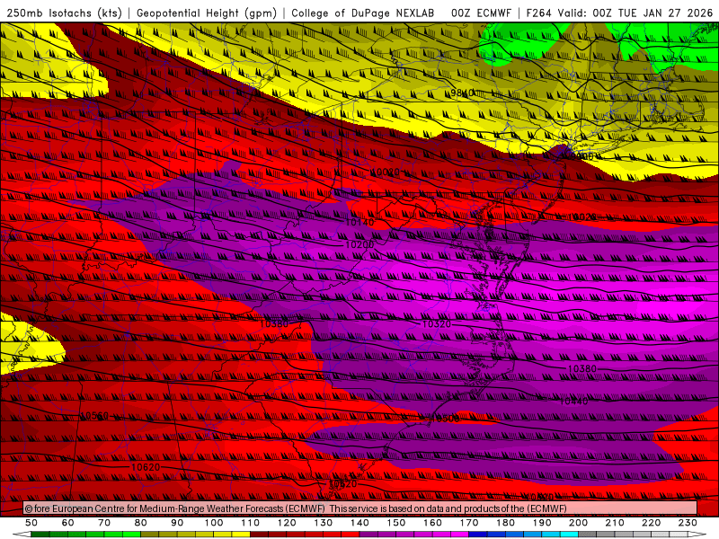Click the '250mb Isotachs (kts)' title text
This screenshot has width=719, height=539.
pyautogui.click(x=64, y=13)
